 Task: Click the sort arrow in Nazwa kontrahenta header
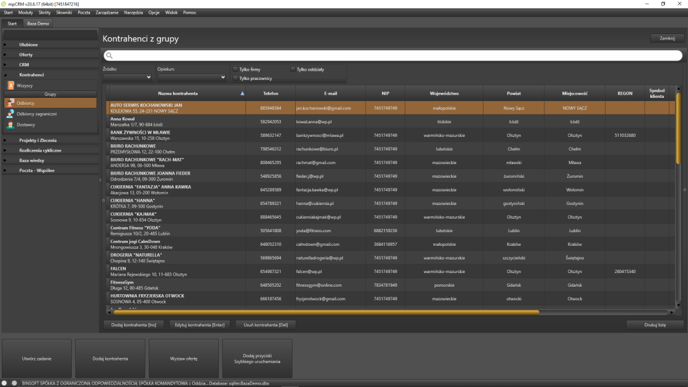click(x=242, y=93)
